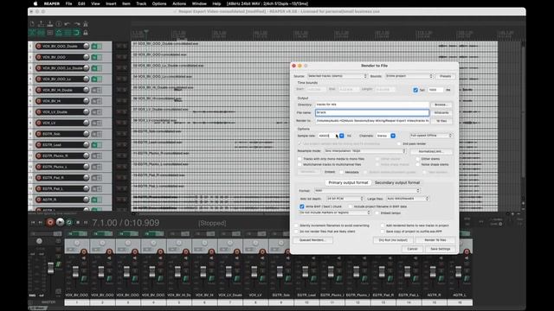This screenshot has width=554, height=311.
Task: Open the Actions menu
Action: pos(179,3)
